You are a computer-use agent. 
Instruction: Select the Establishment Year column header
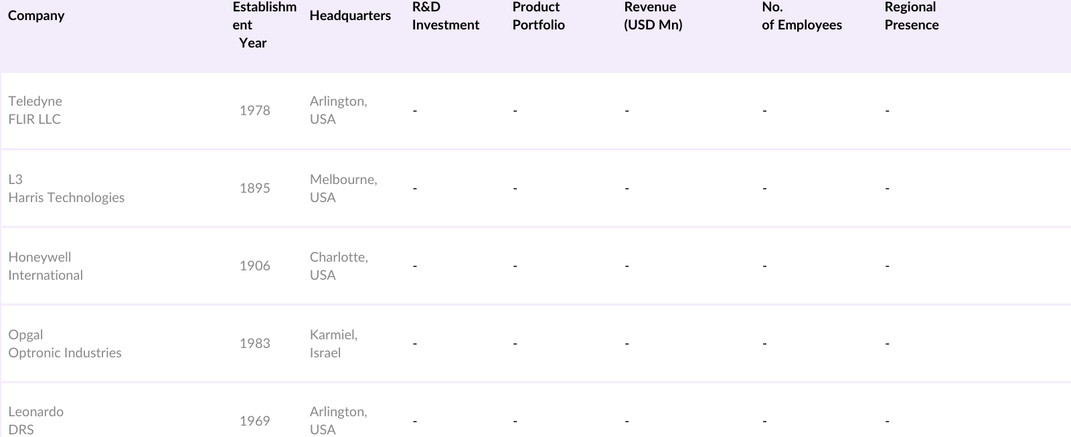click(264, 25)
